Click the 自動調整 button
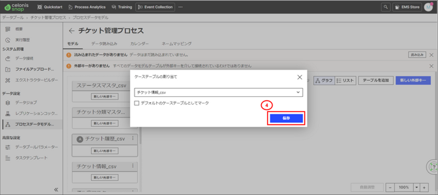 pos(367,187)
